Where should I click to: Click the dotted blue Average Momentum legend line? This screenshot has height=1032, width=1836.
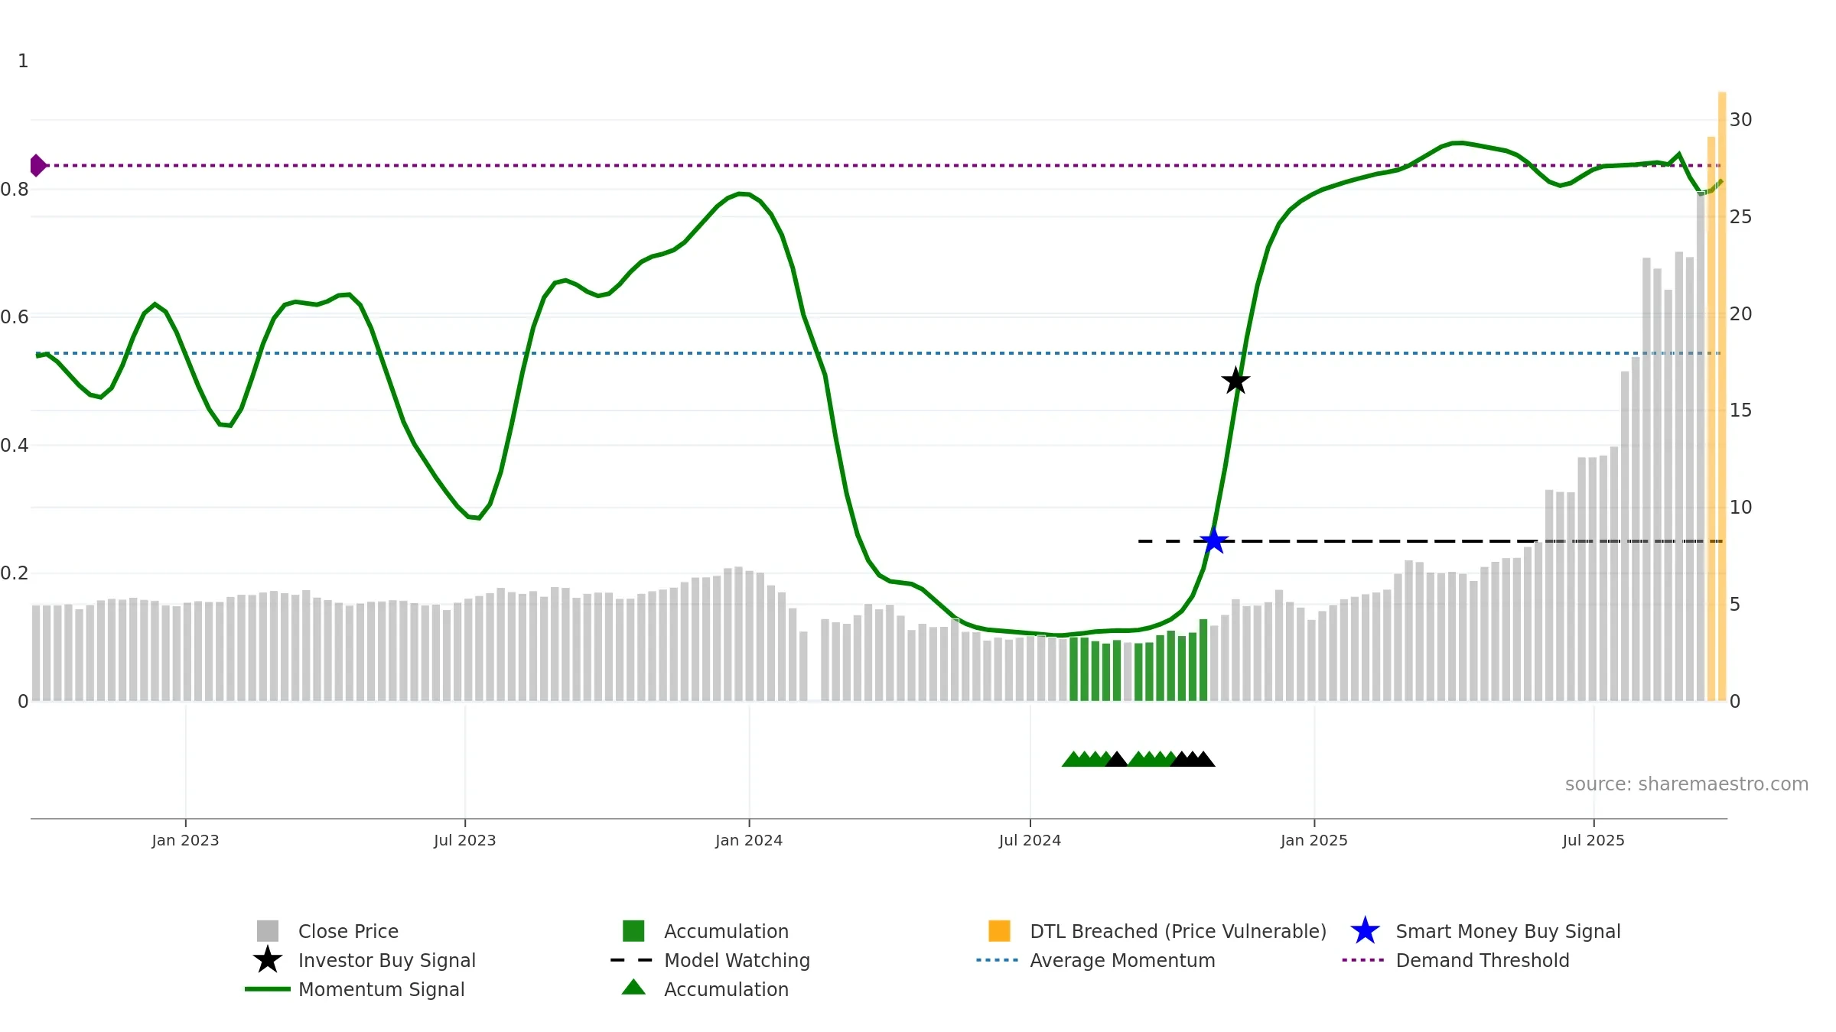998,960
